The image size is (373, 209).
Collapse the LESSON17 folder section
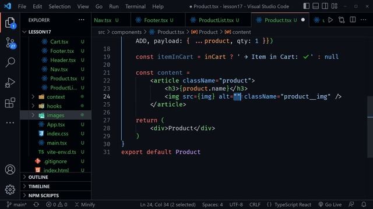56,32
